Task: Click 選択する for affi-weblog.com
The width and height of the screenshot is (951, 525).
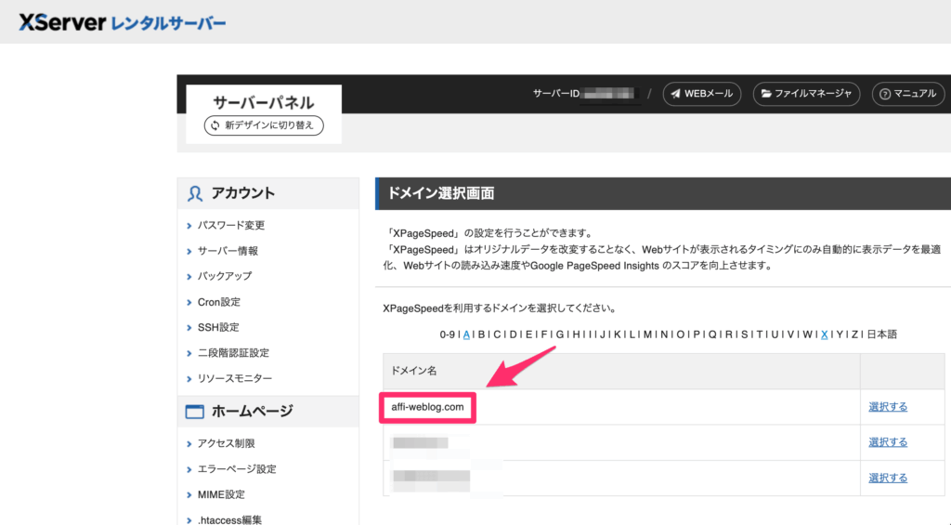Action: pyautogui.click(x=888, y=407)
